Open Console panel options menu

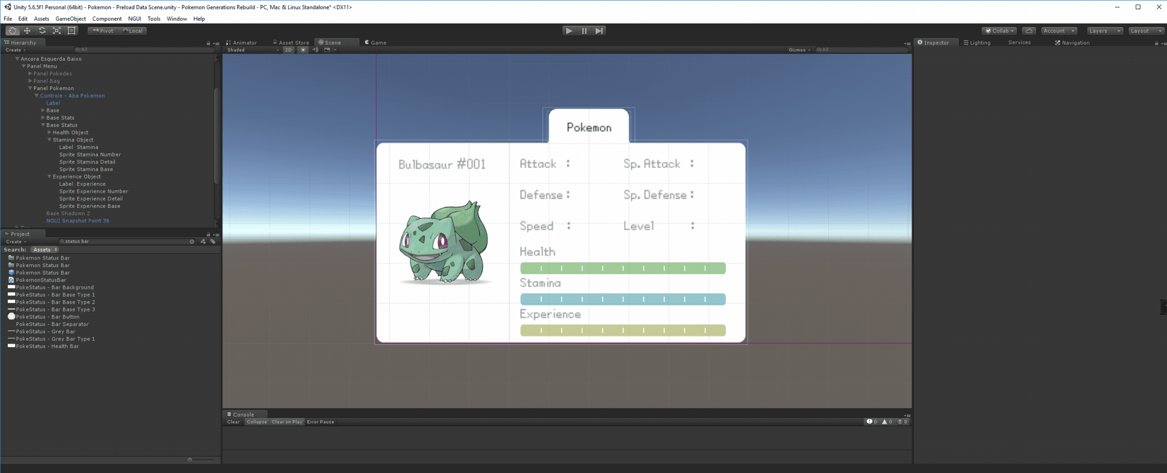coord(907,415)
